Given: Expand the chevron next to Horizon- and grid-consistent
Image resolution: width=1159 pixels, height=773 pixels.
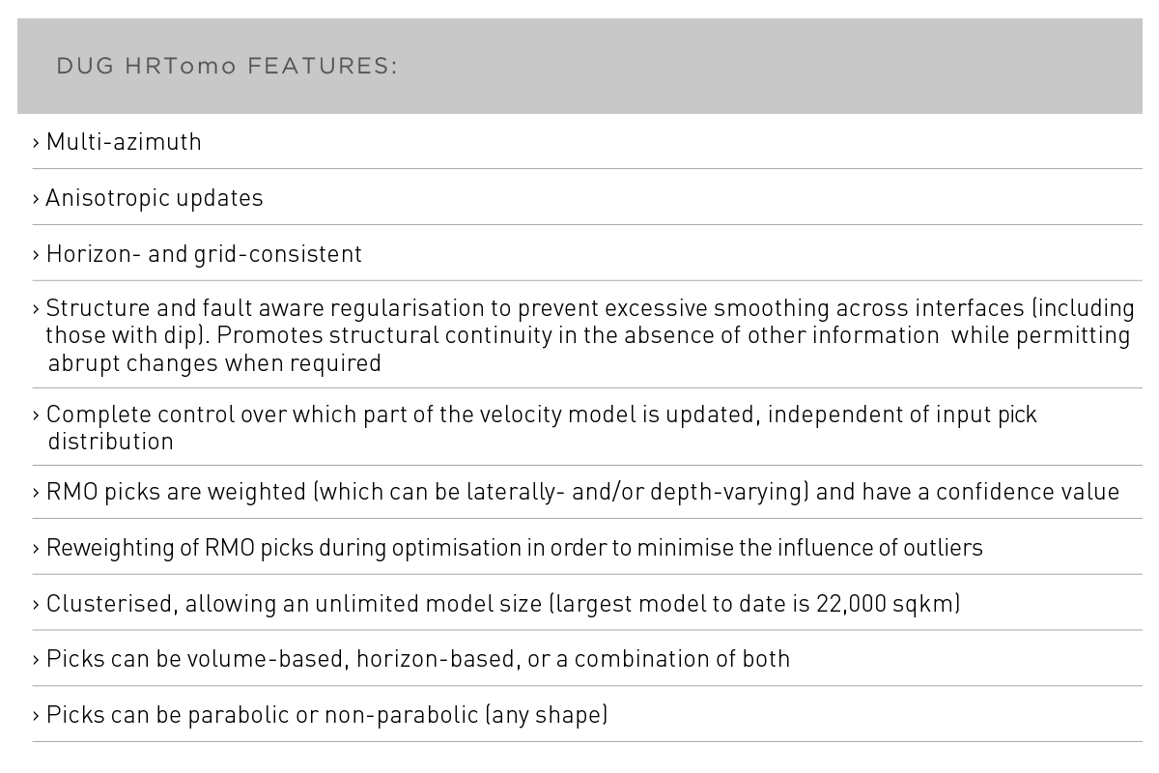Looking at the screenshot, I should pyautogui.click(x=37, y=255).
